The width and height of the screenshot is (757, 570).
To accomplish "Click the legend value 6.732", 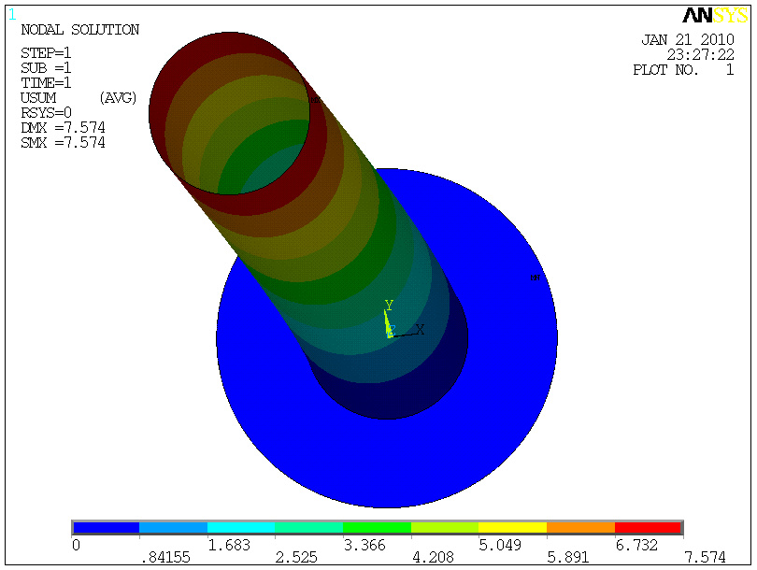I will [636, 545].
